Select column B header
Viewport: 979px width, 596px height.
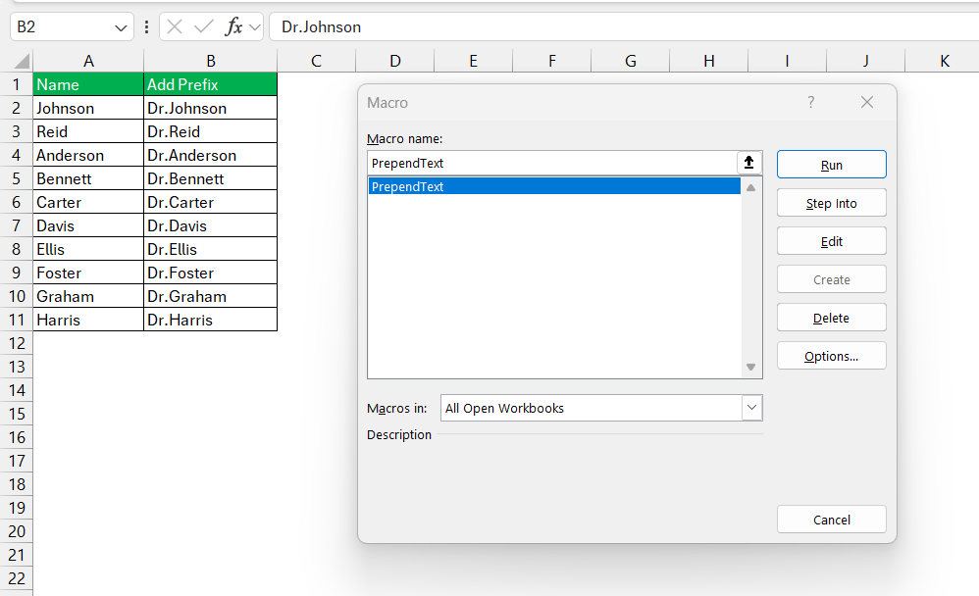point(210,61)
